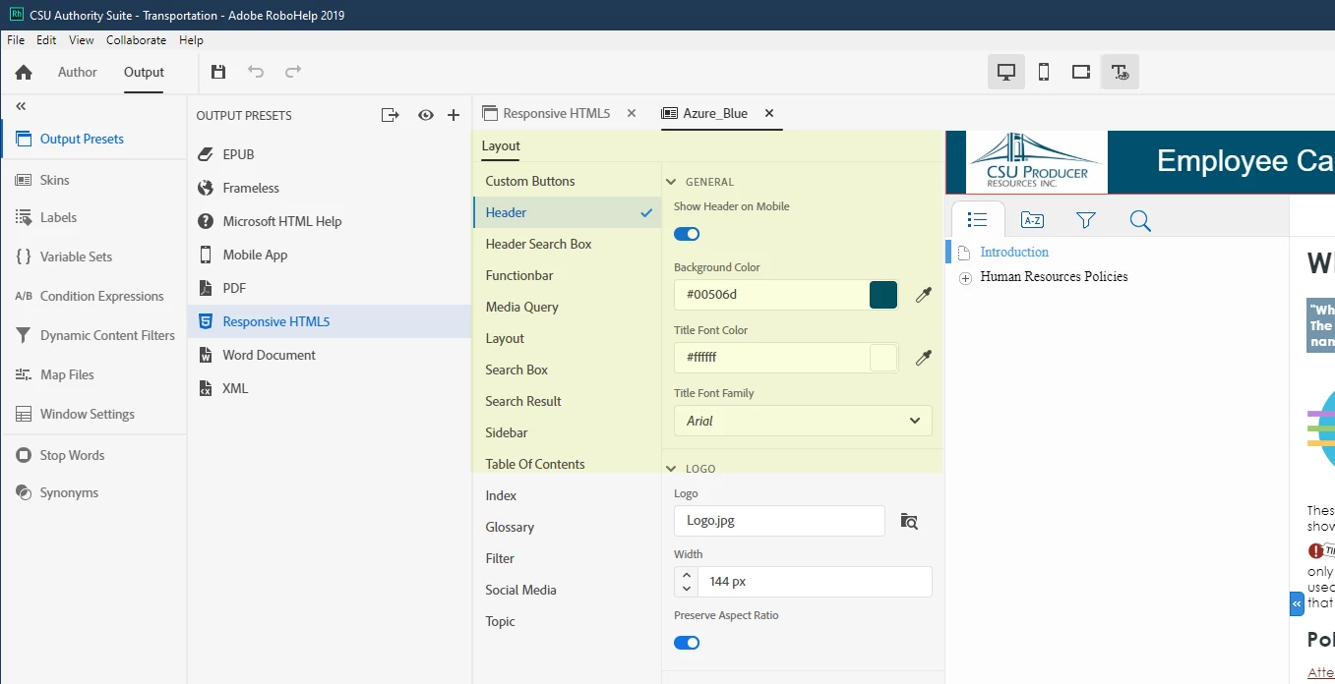Toggle Preserve Aspect Ratio switch
Image resolution: width=1335 pixels, height=684 pixels.
pos(687,643)
